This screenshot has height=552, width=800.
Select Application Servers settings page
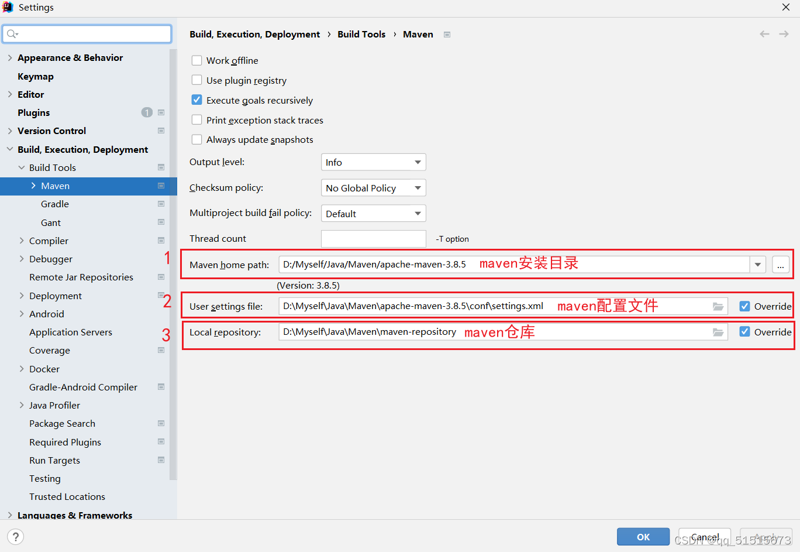point(71,332)
